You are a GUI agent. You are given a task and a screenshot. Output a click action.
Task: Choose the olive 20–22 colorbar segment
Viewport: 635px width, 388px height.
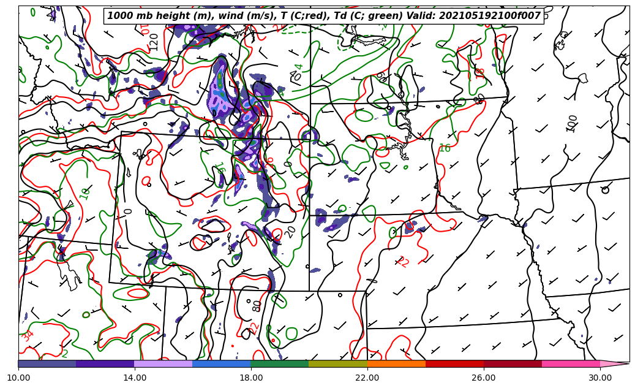coord(338,363)
